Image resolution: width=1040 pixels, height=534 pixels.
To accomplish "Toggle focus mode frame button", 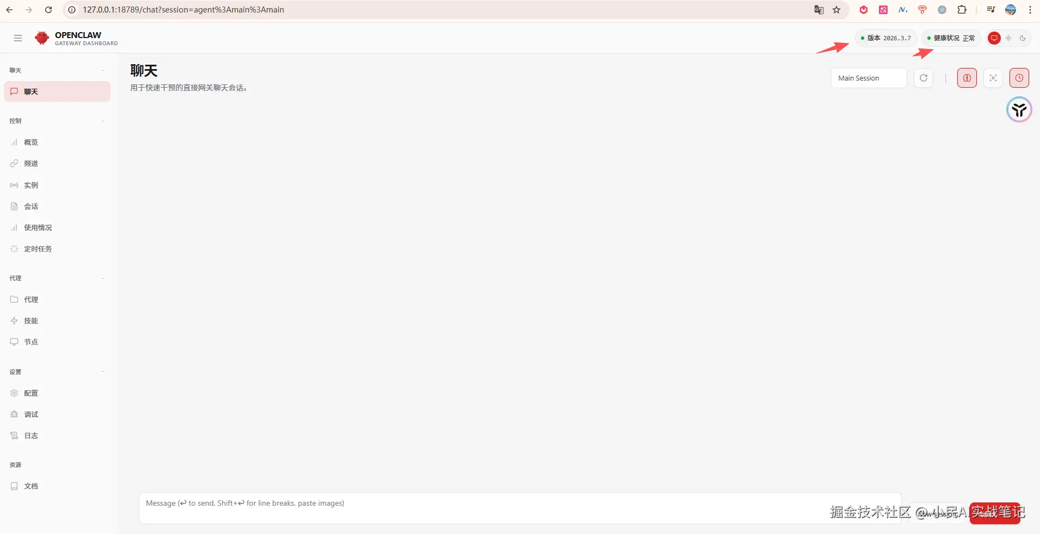I will (x=993, y=78).
